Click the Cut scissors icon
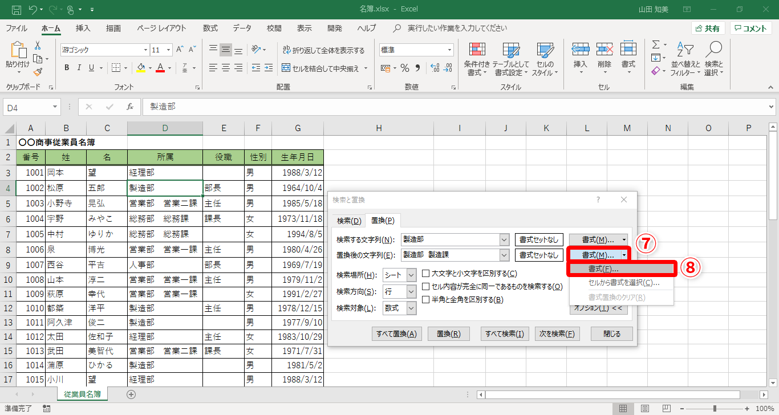The image size is (779, 415). click(38, 46)
